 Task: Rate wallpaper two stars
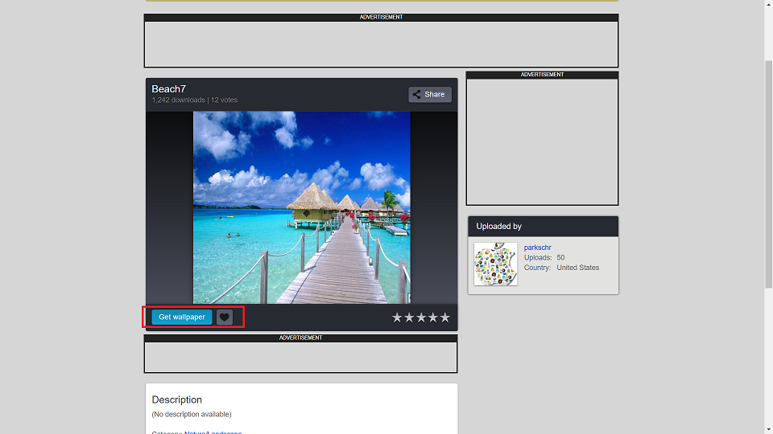409,317
